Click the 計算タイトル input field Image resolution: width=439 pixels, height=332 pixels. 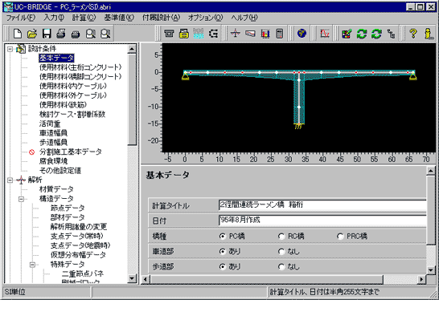point(322,205)
